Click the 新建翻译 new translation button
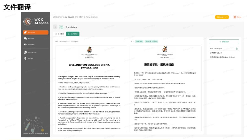The image size is (247, 140). click(224, 42)
